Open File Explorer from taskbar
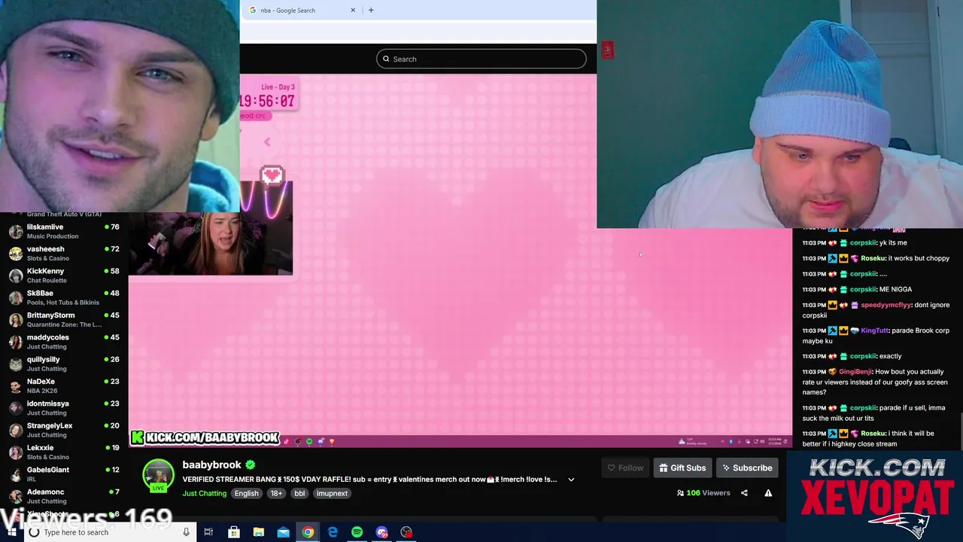Viewport: 963px width, 542px height. coord(258,532)
